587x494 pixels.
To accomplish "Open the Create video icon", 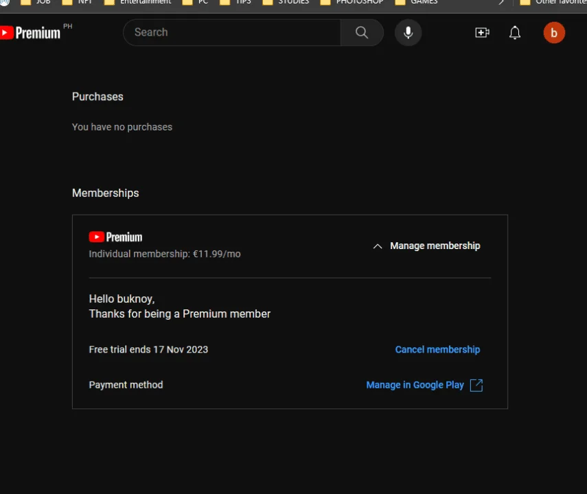I will [x=482, y=32].
